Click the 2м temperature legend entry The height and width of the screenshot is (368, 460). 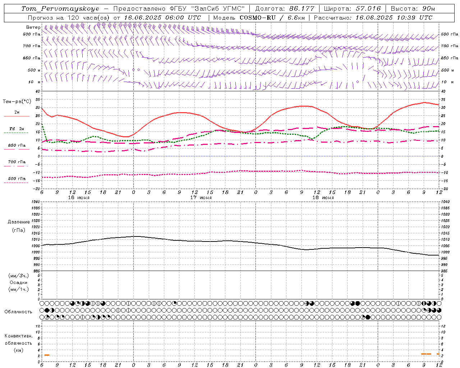point(17,112)
